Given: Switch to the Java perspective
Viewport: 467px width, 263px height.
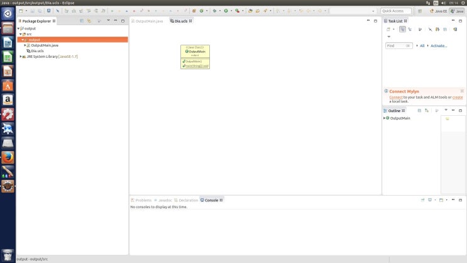Looking at the screenshot, I should pos(457,11).
